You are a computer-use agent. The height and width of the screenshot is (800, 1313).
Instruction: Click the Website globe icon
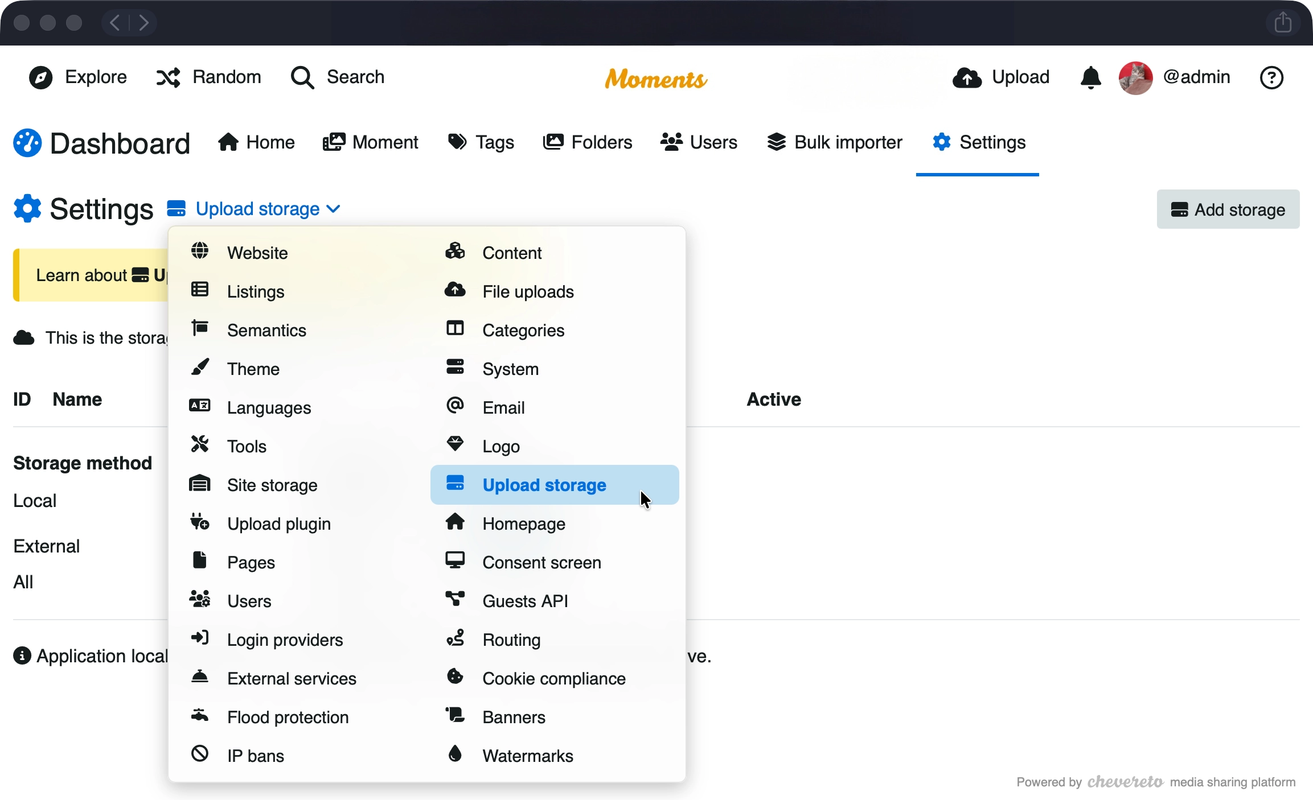point(200,251)
